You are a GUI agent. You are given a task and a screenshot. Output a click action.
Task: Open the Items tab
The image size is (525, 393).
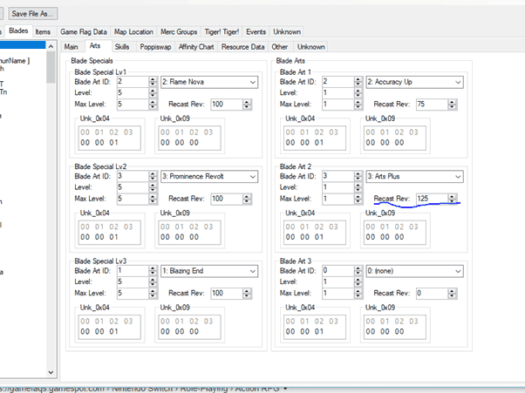click(x=43, y=31)
